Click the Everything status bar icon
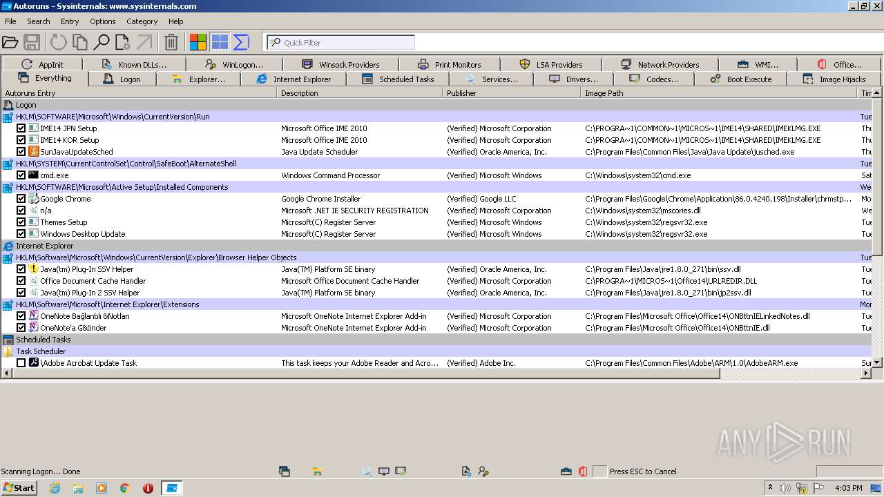This screenshot has width=884, height=497. click(x=284, y=471)
